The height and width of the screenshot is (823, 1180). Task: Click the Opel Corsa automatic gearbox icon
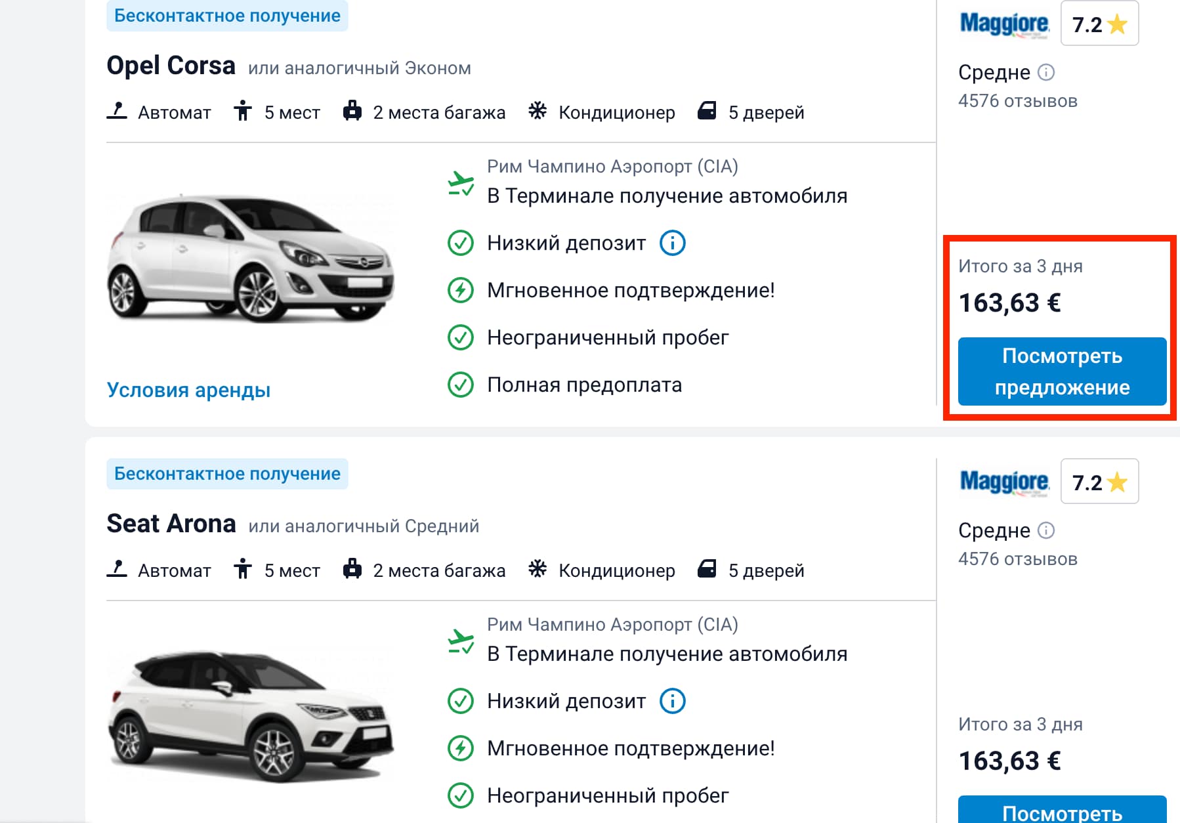[117, 111]
